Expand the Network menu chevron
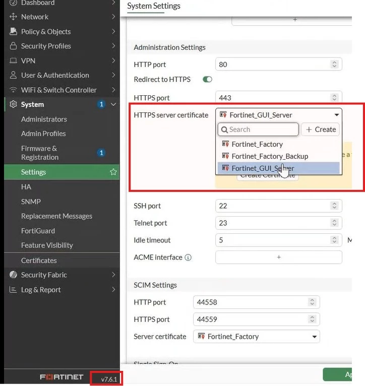365x386 pixels. pos(113,17)
